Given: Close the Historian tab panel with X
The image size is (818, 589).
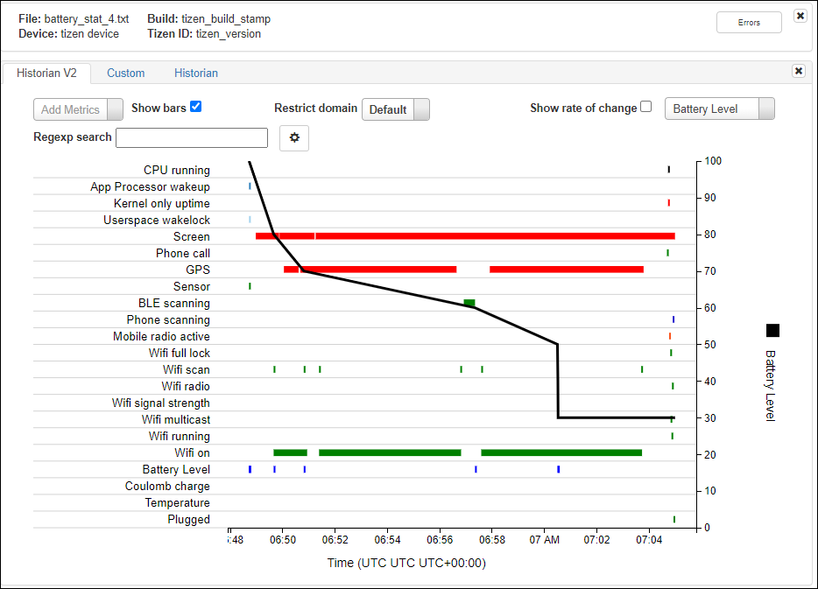Looking at the screenshot, I should coord(798,72).
